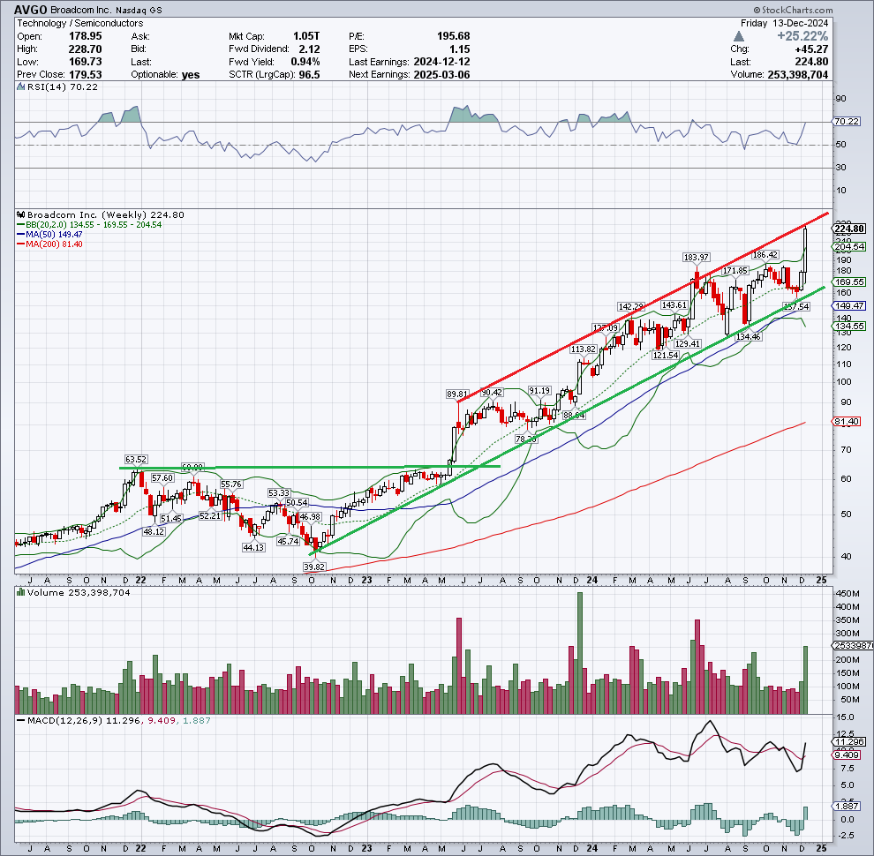Click the 44.13 low price label
Viewport: 874px width, 856px height.
(x=253, y=547)
